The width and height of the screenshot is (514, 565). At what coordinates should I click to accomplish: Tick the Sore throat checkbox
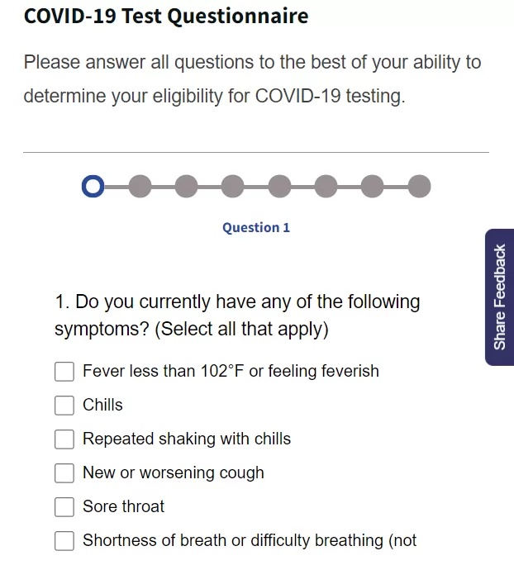coord(64,507)
